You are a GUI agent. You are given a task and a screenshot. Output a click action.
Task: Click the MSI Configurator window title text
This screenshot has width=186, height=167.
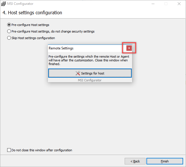[20, 4]
